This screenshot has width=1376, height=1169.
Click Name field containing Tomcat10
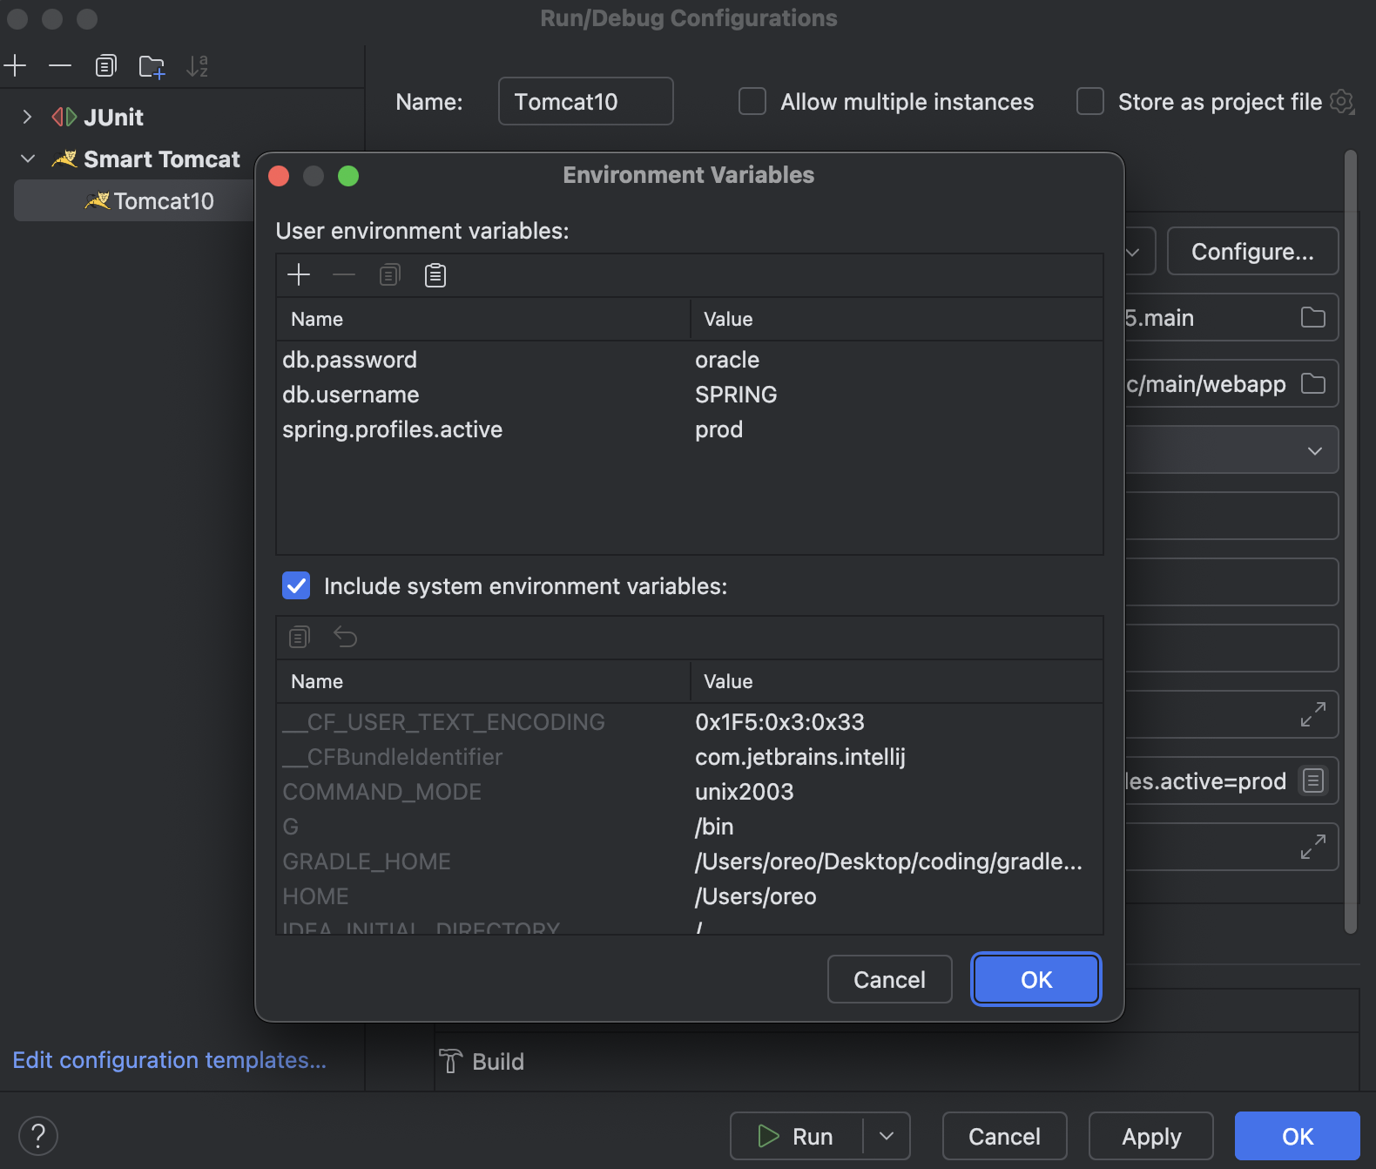coord(585,101)
